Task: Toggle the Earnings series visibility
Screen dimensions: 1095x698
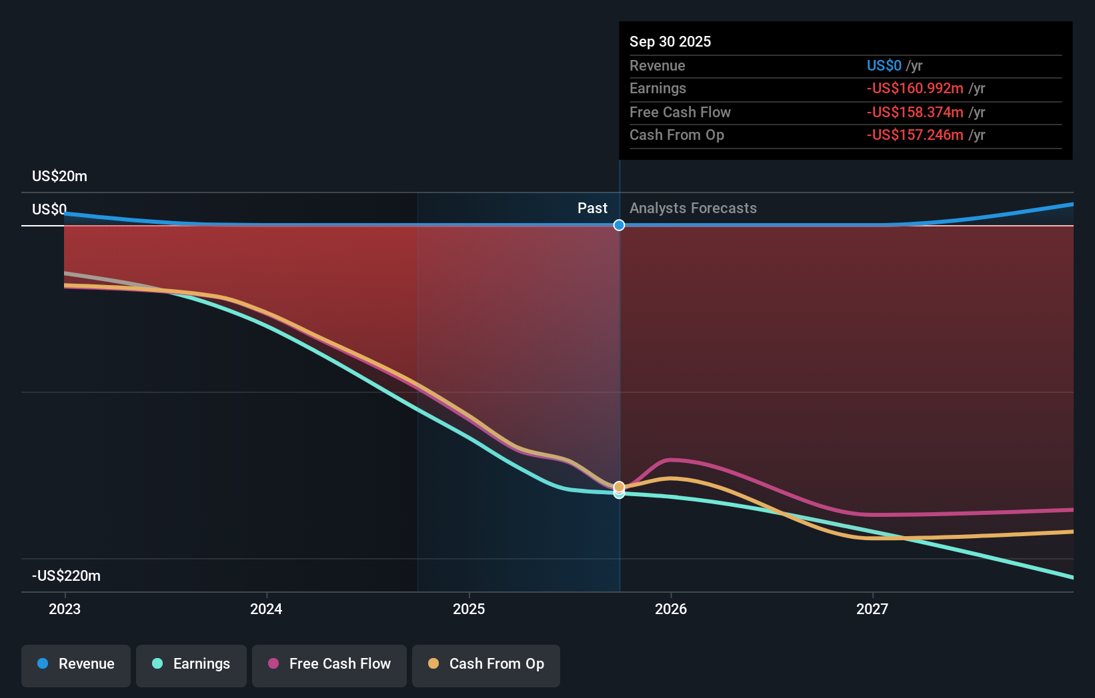Action: [x=191, y=664]
